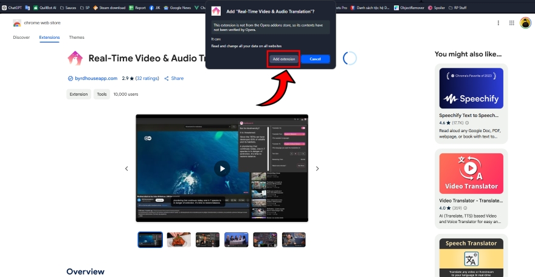
Task: Open the Video Translator - Translate title
Action: tap(471, 201)
